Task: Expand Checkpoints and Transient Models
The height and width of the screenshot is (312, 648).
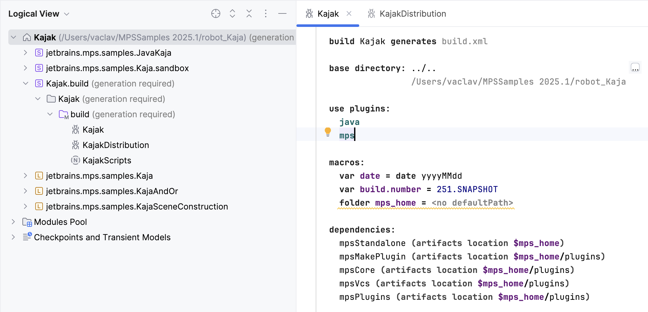Action: 13,237
